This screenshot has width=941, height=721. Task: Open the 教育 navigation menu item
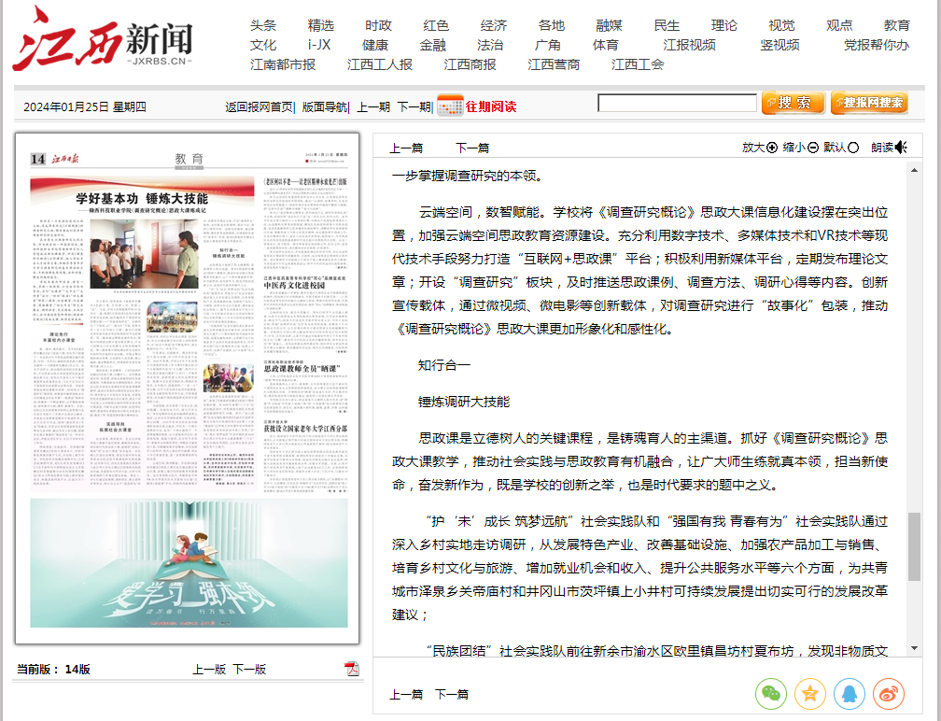pyautogui.click(x=896, y=25)
